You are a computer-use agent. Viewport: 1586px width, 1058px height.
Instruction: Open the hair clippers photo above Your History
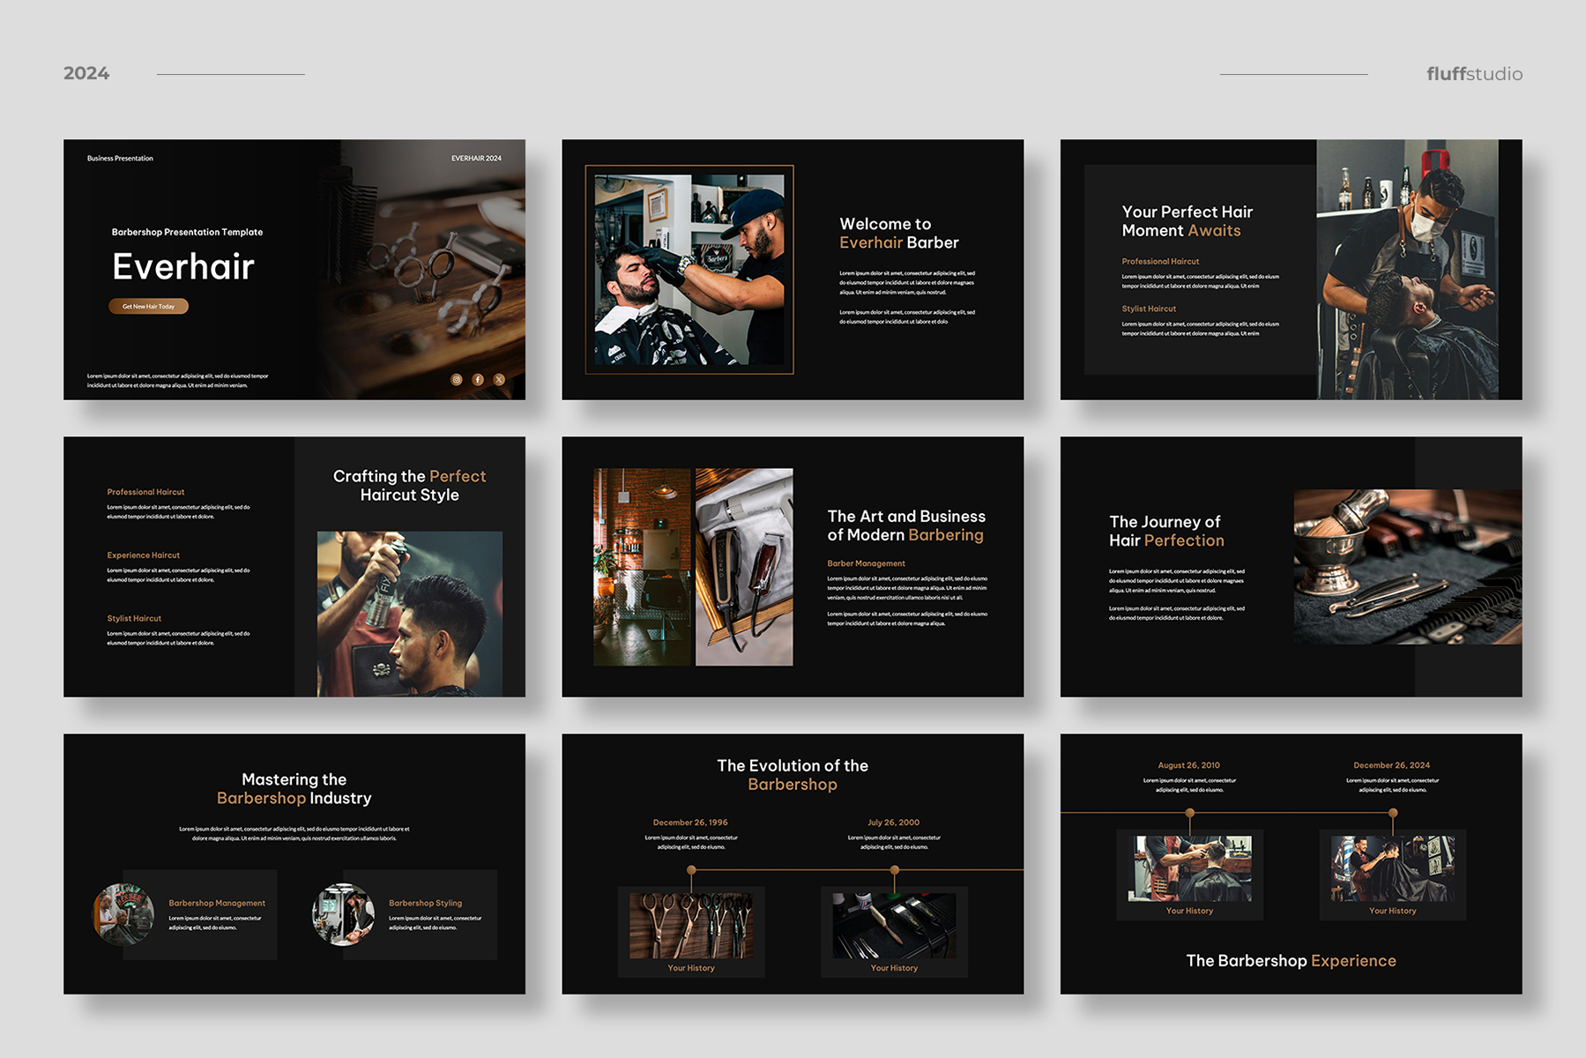pos(894,926)
